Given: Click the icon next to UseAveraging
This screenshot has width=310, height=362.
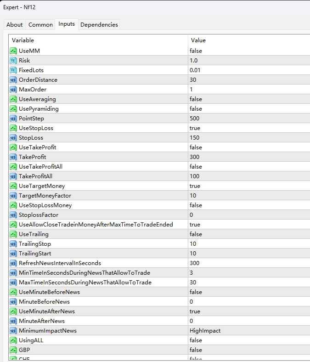Looking at the screenshot, I should (13, 99).
